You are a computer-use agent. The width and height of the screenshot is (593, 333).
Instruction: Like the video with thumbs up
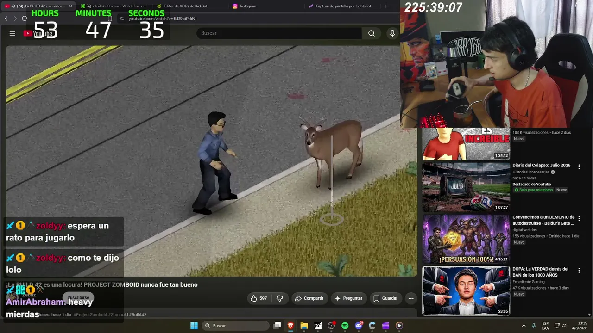(x=259, y=298)
